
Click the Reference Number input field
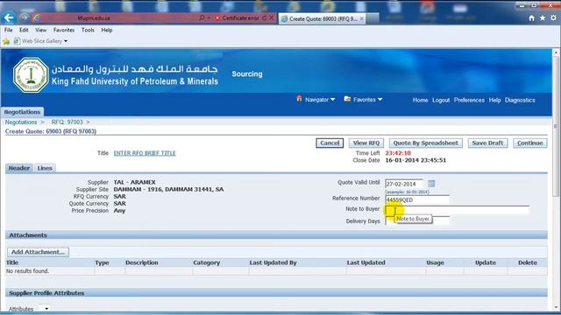point(417,199)
